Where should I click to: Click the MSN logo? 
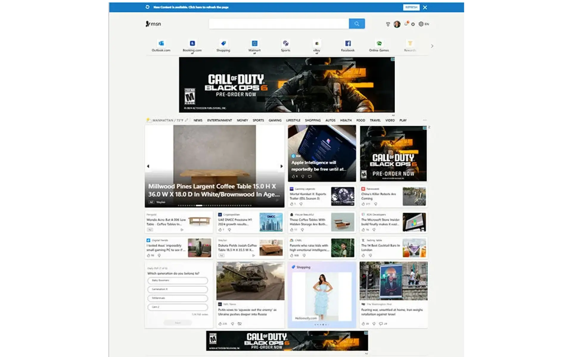click(153, 24)
